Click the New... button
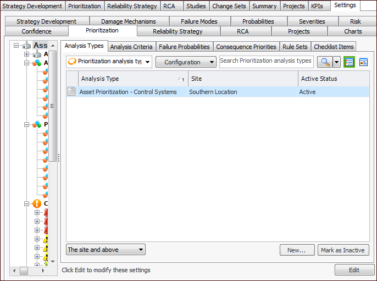The image size is (377, 281). (297, 250)
